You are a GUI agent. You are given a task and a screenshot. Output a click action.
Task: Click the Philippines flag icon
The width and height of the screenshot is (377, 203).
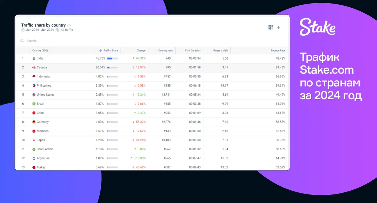pyautogui.click(x=34, y=86)
